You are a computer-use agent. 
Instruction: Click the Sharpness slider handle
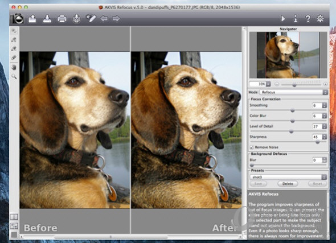coord(318,142)
